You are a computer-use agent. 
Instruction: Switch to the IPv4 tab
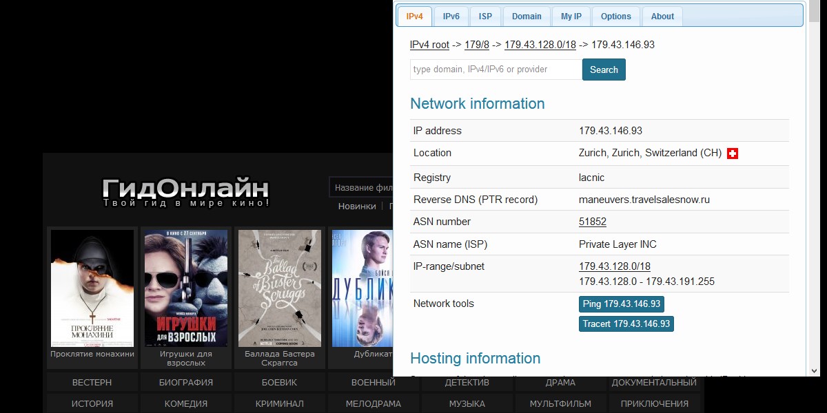414,17
